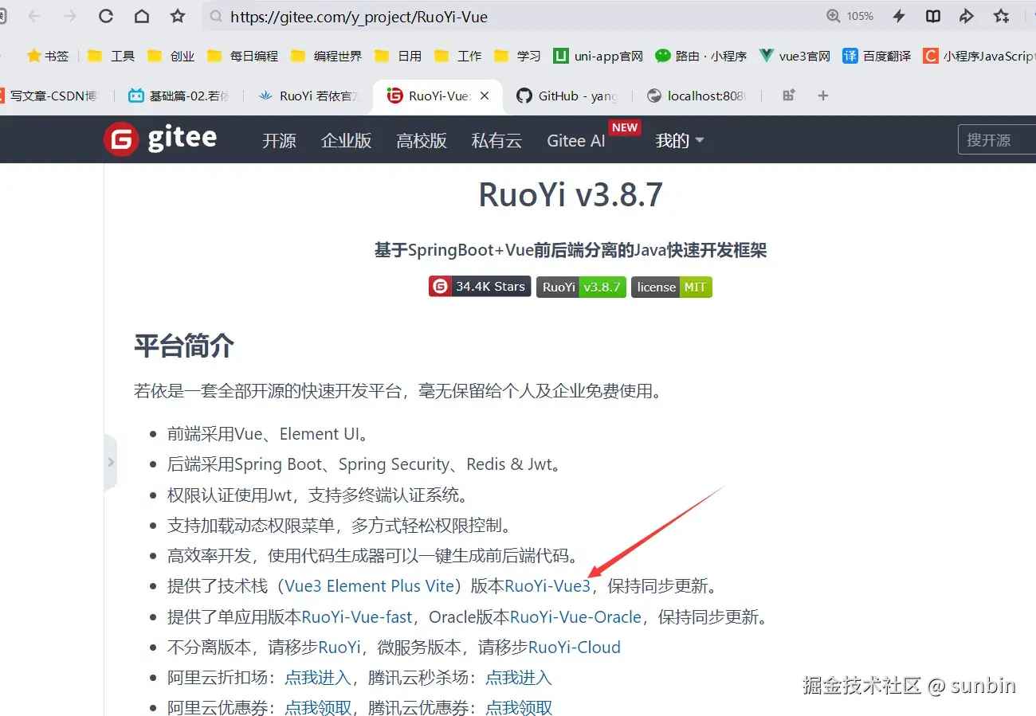Viewport: 1036px width, 716px height.
Task: Switch to the RuoYi 若依官方 tab
Action: (x=308, y=96)
